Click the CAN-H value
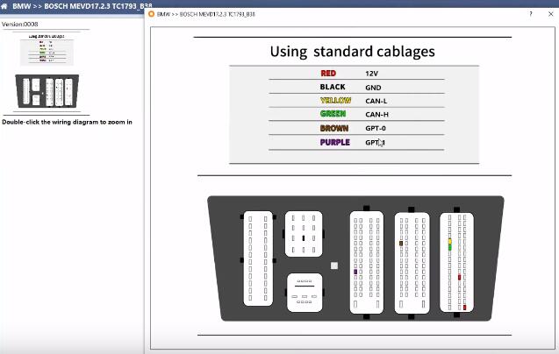The width and height of the screenshot is (559, 354). [376, 115]
